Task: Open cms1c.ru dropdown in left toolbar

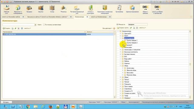Action: coord(28,28)
